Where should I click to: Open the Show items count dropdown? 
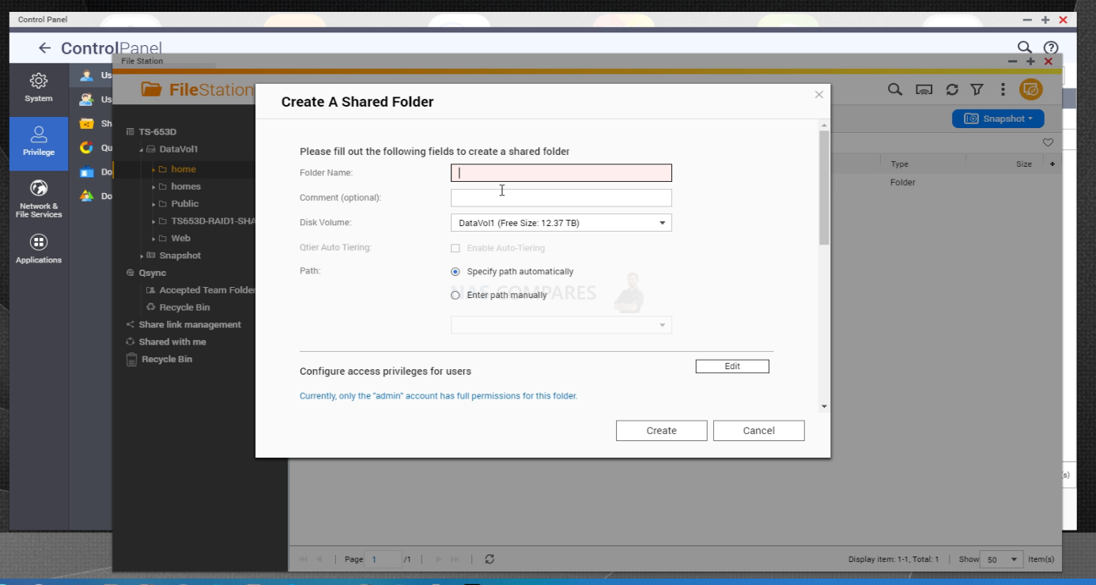[1001, 559]
